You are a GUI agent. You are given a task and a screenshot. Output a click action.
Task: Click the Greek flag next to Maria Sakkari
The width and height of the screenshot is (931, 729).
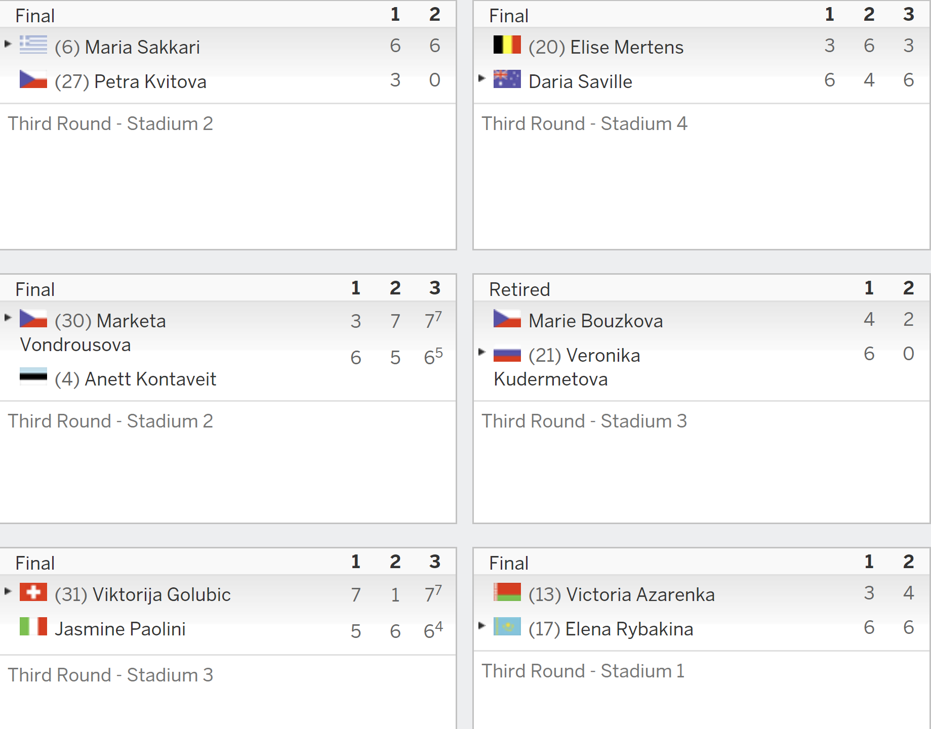[x=33, y=45]
